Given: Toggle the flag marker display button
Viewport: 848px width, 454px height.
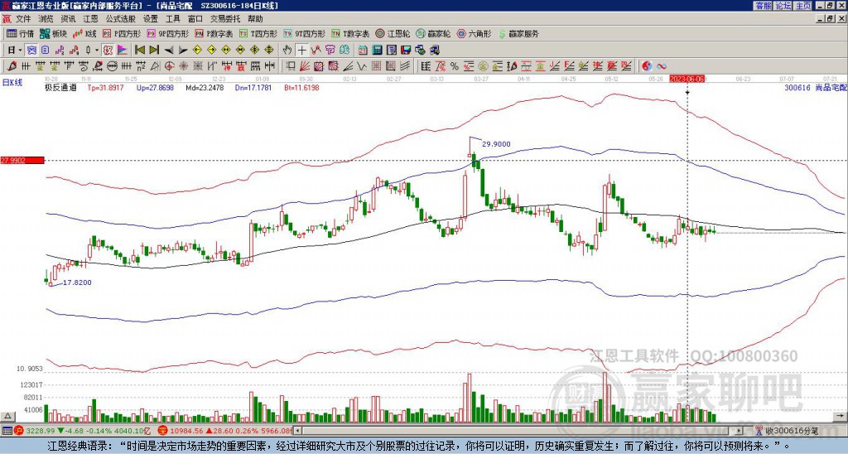Looking at the screenshot, I should [123, 50].
